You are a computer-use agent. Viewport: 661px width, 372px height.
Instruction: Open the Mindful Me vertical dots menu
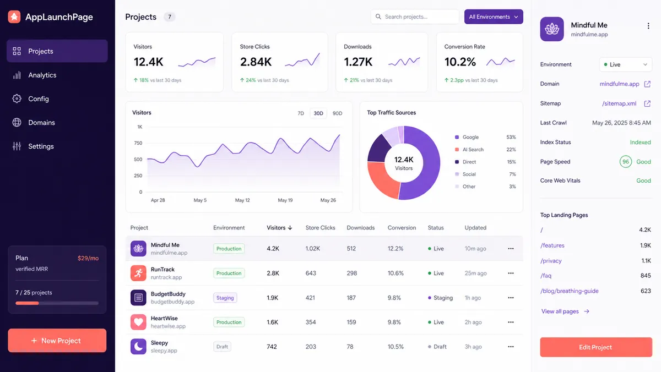coord(648,25)
